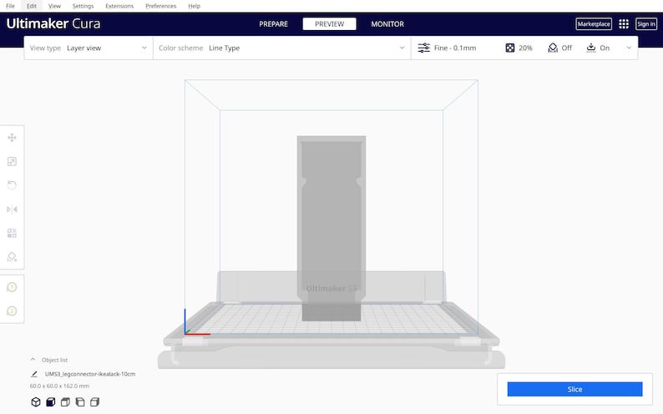This screenshot has width=663, height=414.
Task: Open the Extensions menu
Action: tap(119, 6)
